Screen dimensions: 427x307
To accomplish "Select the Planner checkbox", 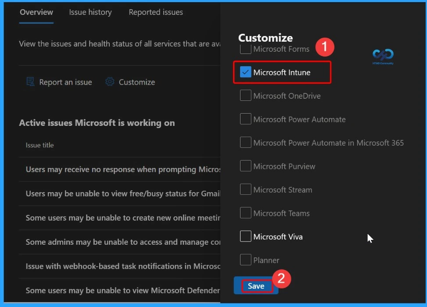I will (245, 260).
